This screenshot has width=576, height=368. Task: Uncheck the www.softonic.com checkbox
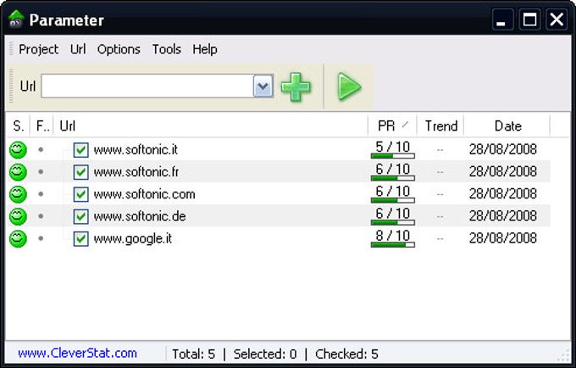coord(80,194)
